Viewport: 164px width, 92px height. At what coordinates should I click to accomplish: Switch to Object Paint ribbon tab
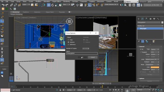pyautogui.click(x=50, y=12)
